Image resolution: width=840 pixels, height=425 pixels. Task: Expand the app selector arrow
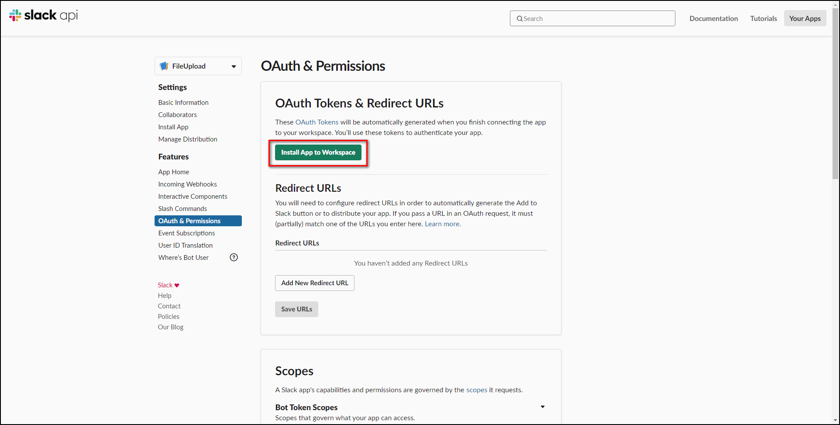tap(233, 66)
